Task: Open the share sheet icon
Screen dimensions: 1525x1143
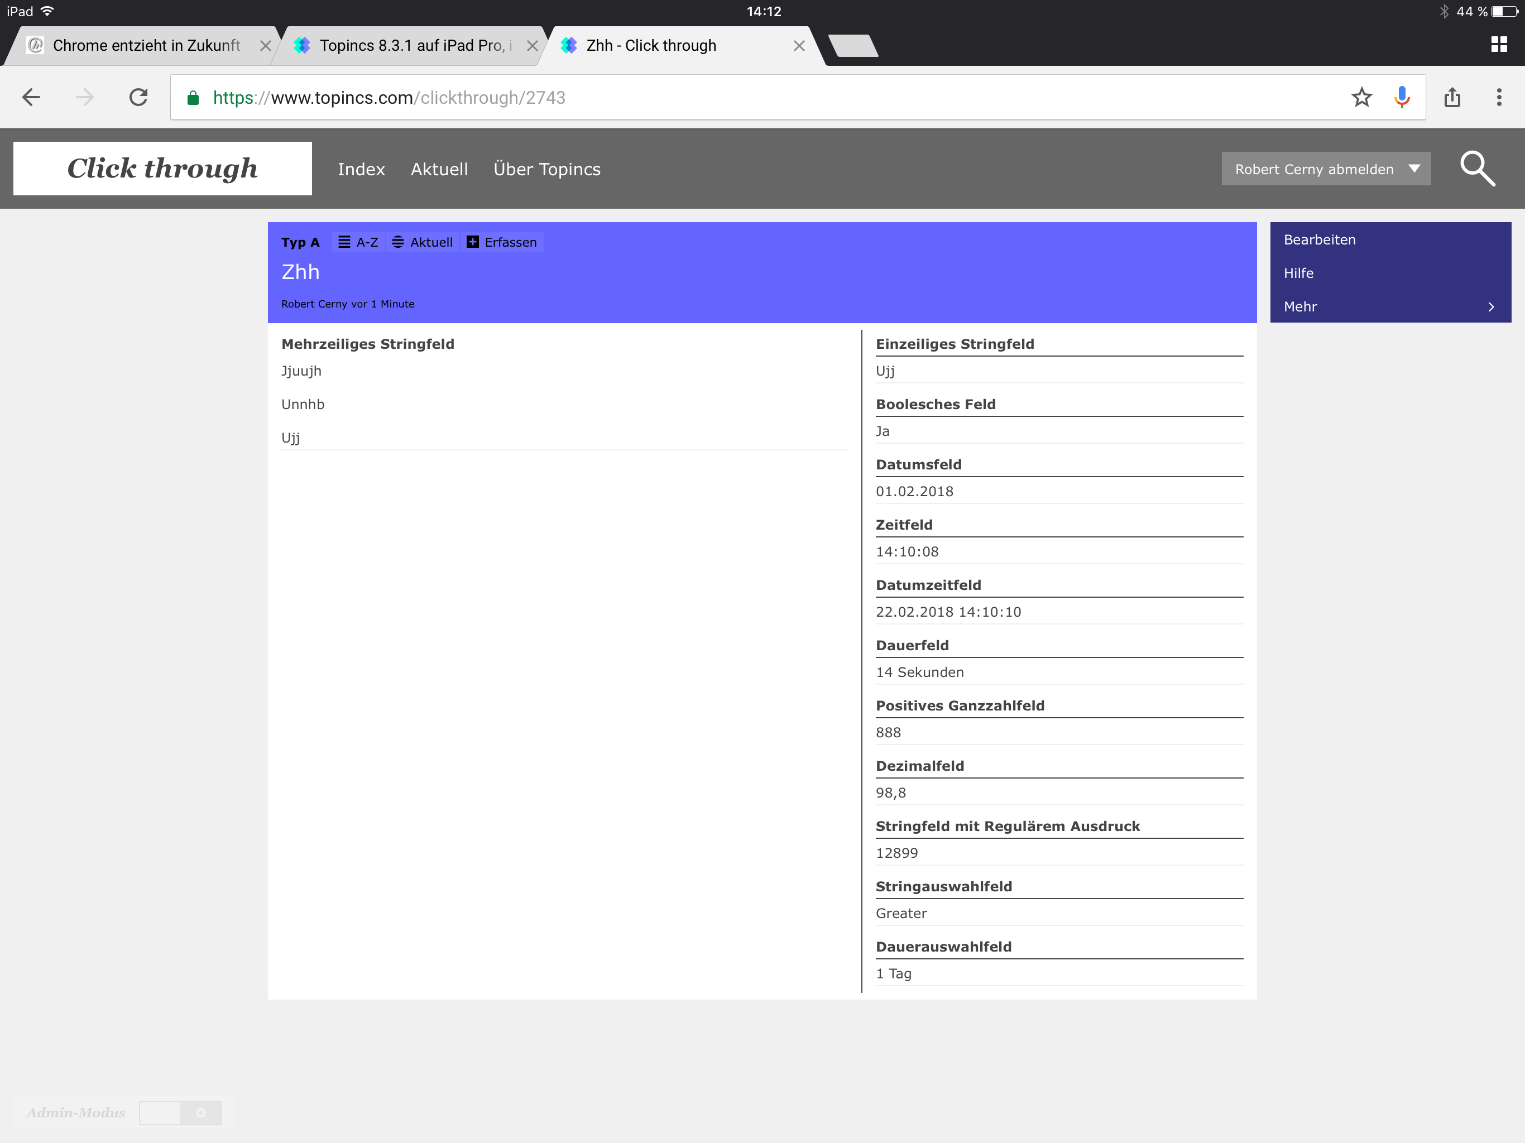Action: point(1452,97)
